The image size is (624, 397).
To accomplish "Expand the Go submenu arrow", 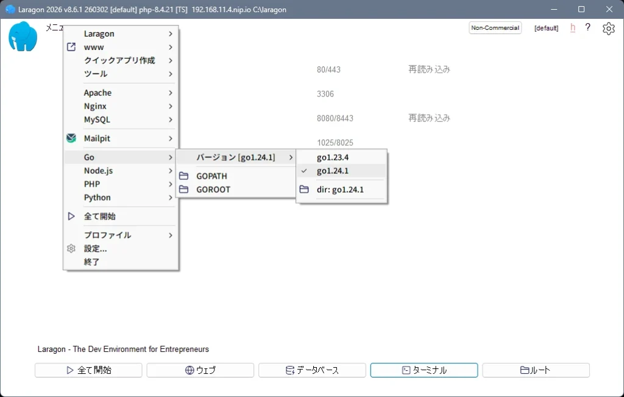I will tap(171, 157).
